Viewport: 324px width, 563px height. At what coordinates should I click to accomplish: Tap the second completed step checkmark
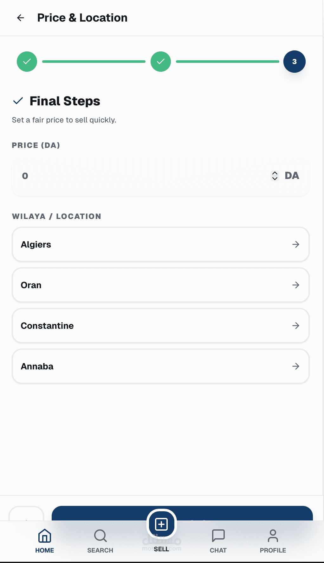[x=161, y=62]
